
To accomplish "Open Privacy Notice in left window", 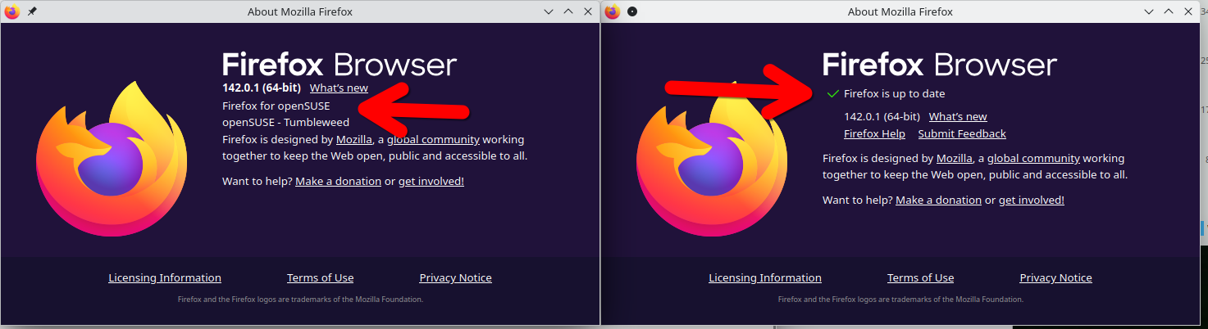I will tap(456, 277).
